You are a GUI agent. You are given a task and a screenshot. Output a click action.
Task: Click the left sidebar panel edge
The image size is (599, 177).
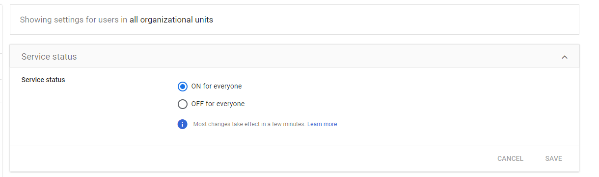pyautogui.click(x=2, y=88)
